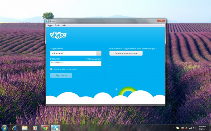
Task: Open Internet Explorer from the taskbar
Action: [15, 128]
